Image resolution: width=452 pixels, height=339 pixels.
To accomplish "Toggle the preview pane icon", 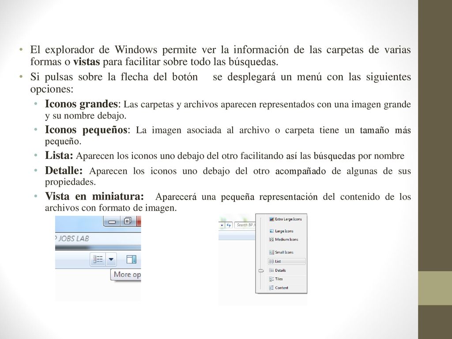I will click(132, 259).
